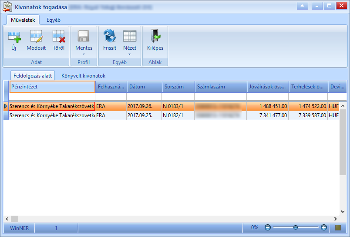This screenshot has height=237, width=350.
Task: Click the vertical scrollbar thumb
Action: coord(343,142)
